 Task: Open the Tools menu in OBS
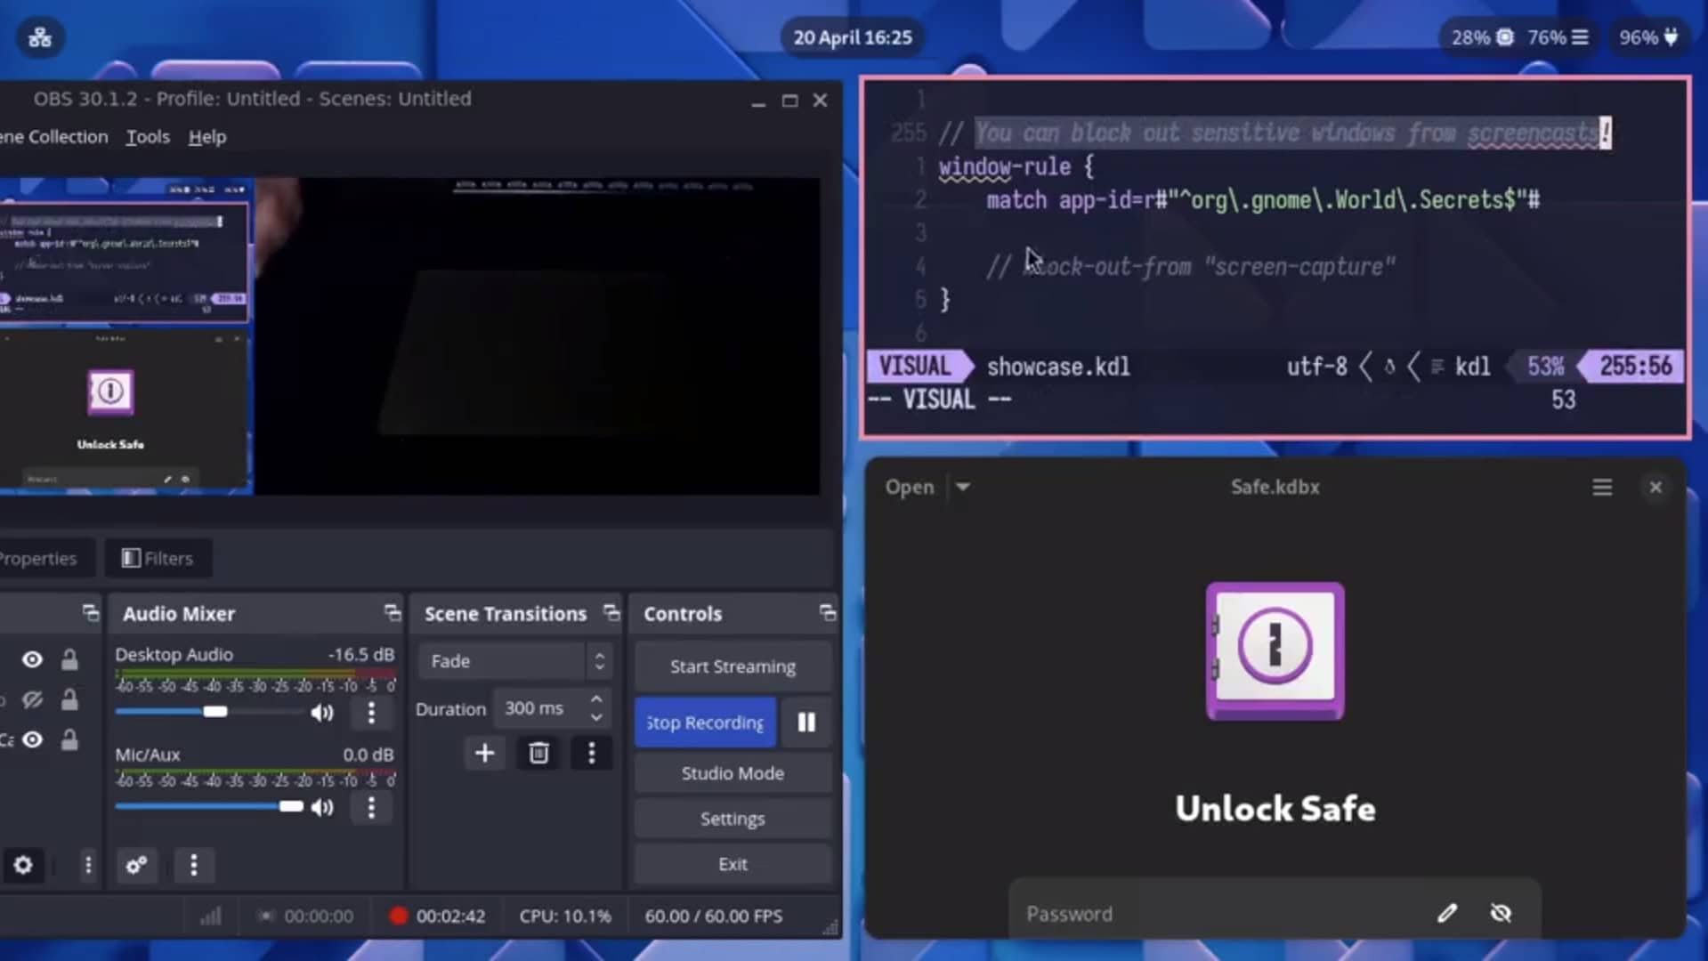(x=147, y=136)
